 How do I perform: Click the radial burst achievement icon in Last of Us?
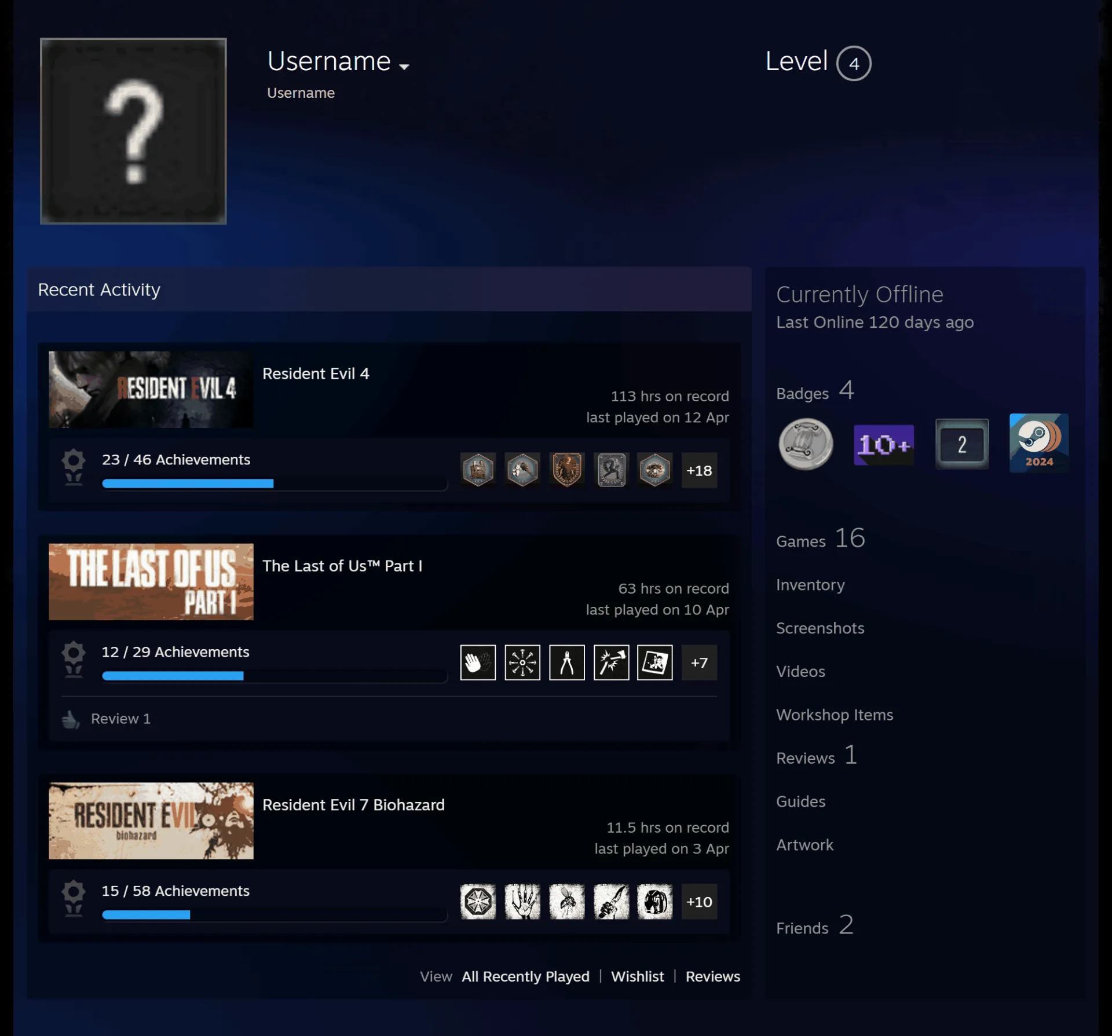(522, 662)
